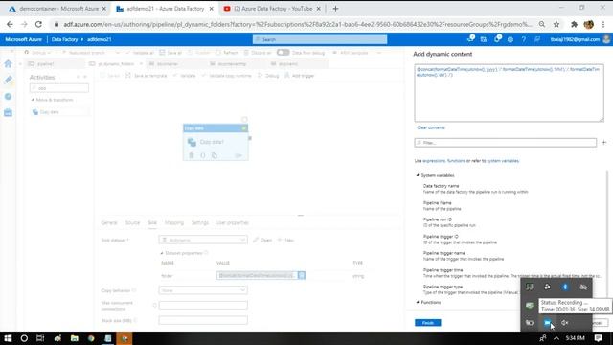Click in the dynamic content expression box
The height and width of the screenshot is (345, 613).
coord(509,93)
